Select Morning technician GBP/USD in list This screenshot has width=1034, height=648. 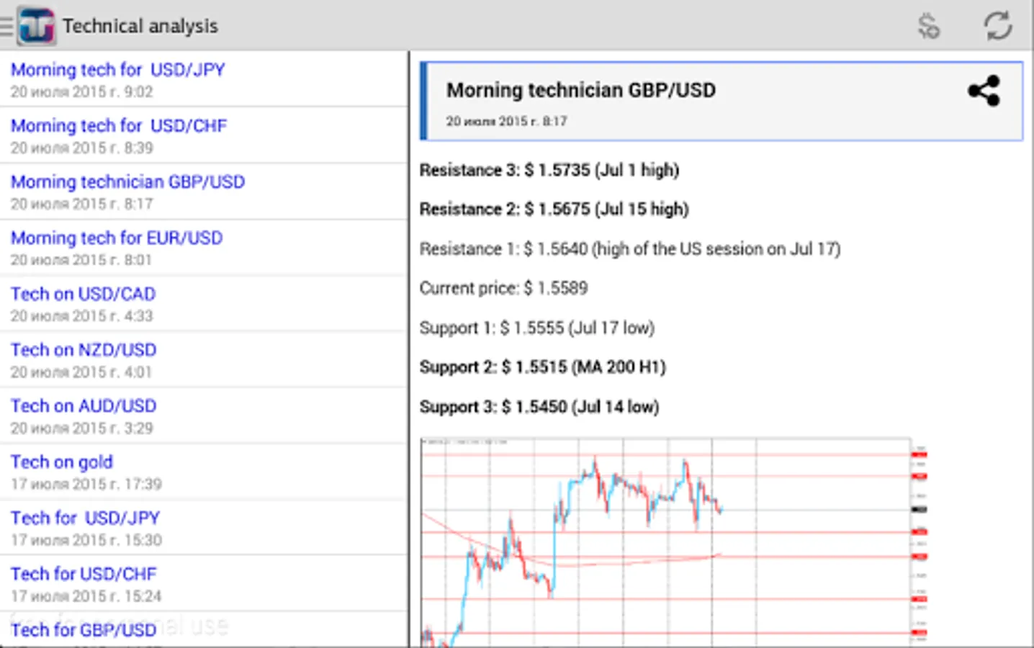point(128,182)
